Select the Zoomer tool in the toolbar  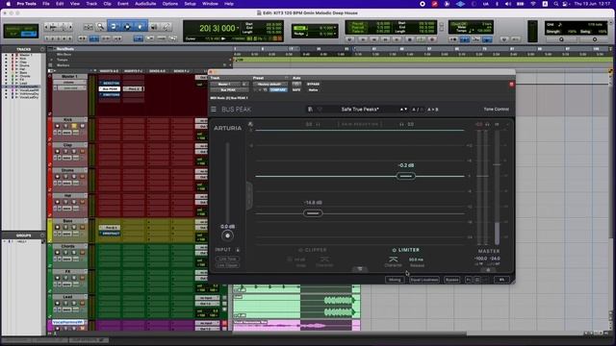point(100,26)
